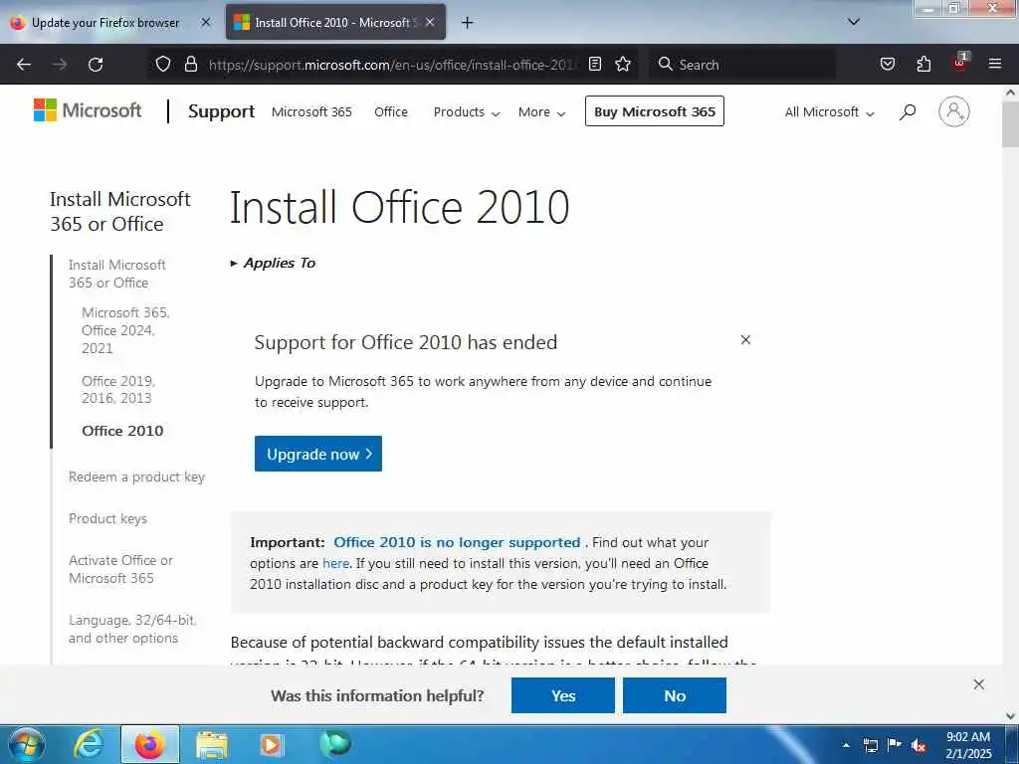
Task: Click the forward navigation arrow
Action: click(x=60, y=65)
